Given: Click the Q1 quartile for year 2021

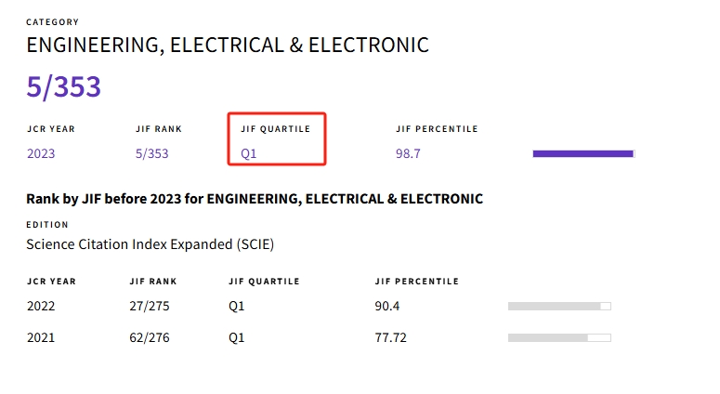Looking at the screenshot, I should tap(237, 337).
